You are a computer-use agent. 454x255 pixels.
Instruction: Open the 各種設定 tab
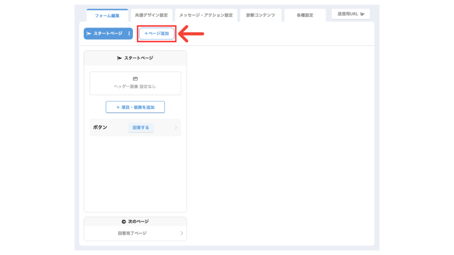[x=305, y=15]
